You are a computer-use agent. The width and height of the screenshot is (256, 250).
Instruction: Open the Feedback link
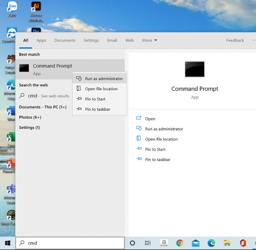pos(235,40)
